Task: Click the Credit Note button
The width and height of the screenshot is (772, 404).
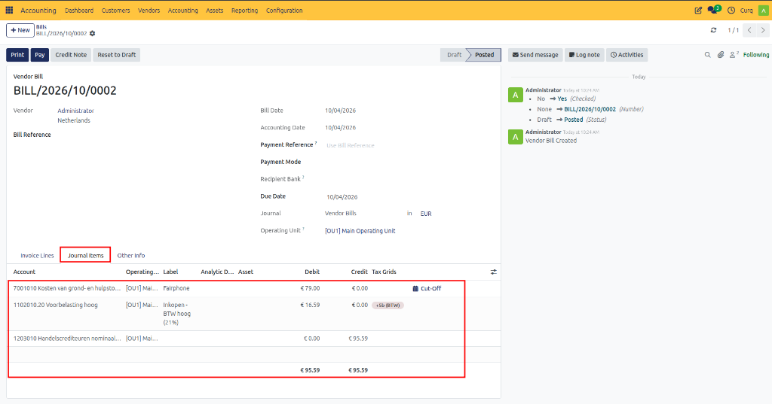Action: tap(71, 55)
